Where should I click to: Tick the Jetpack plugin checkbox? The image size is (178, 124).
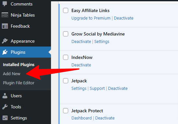point(66,81)
